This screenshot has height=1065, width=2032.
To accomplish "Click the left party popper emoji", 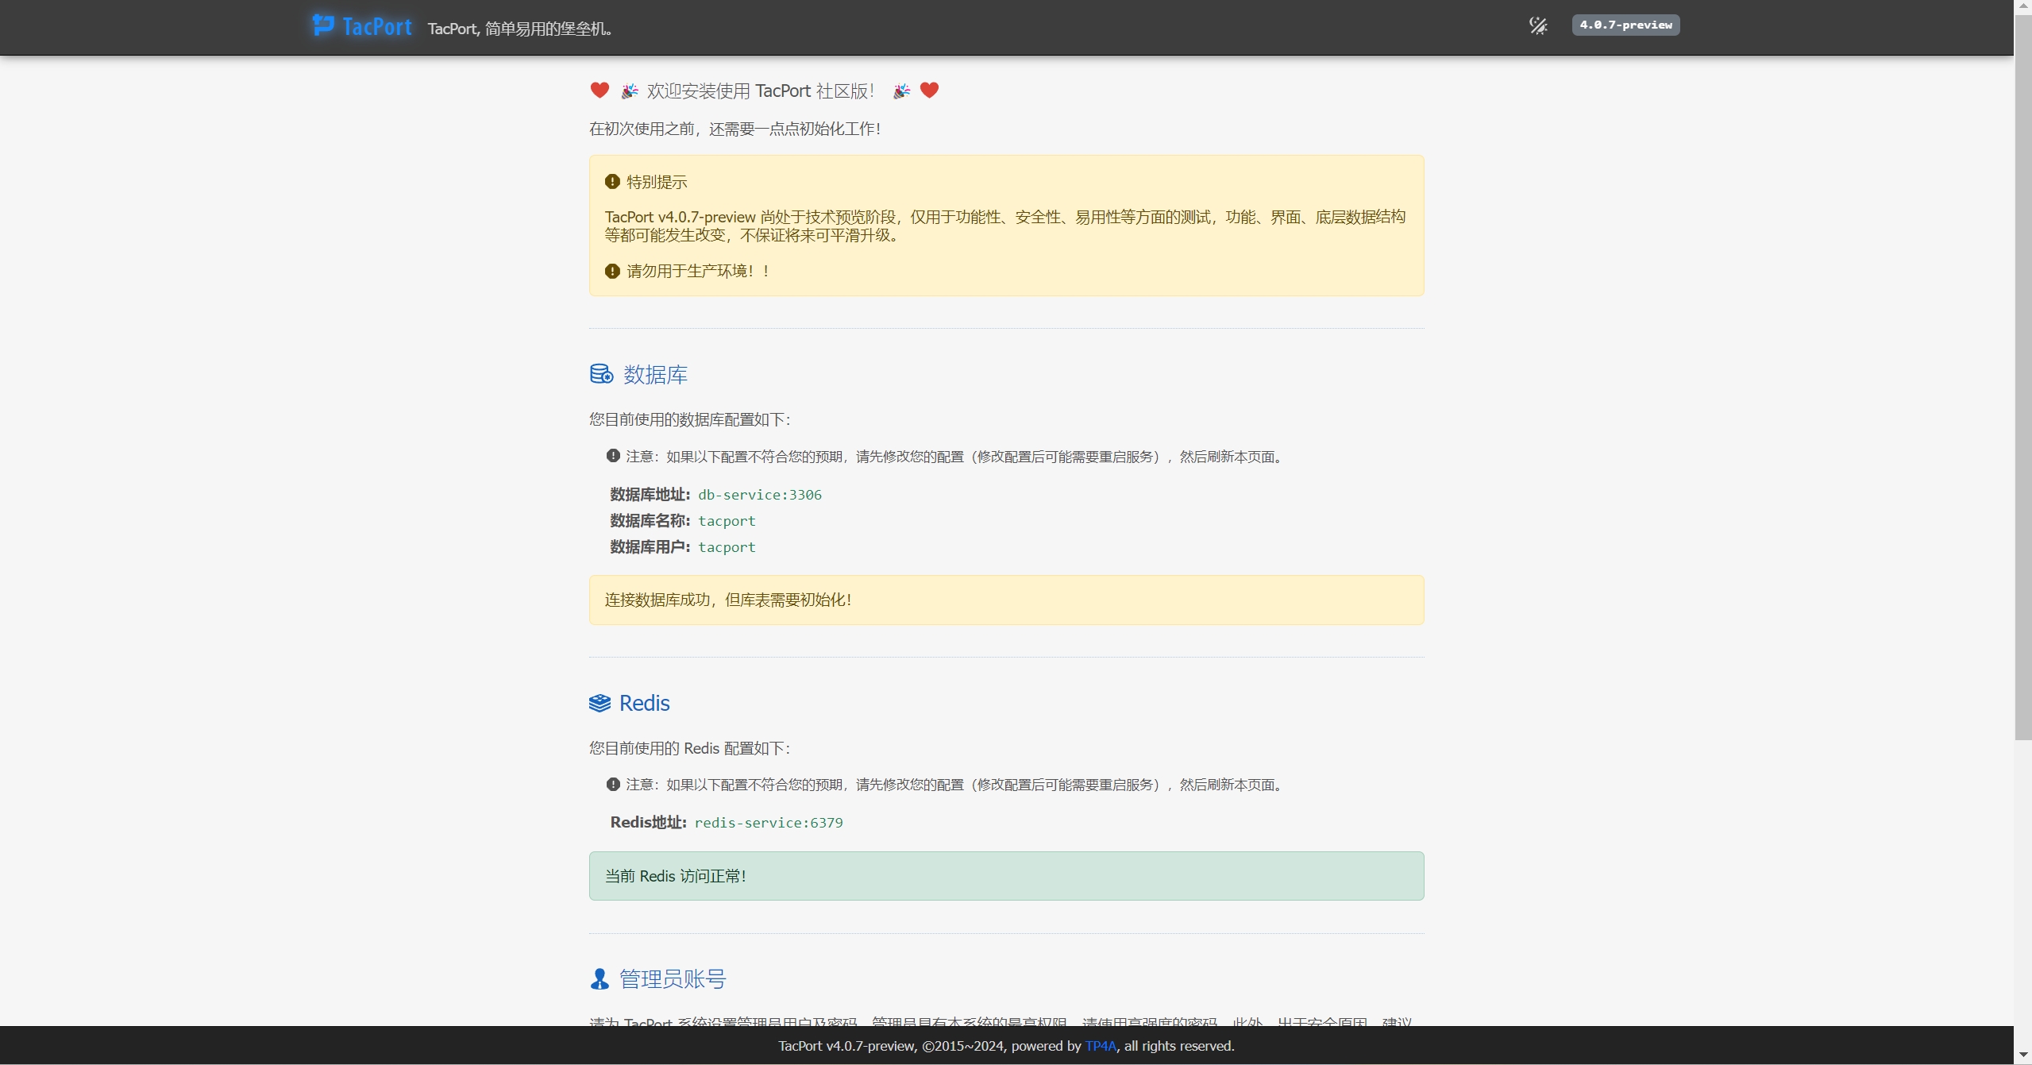I will point(630,91).
